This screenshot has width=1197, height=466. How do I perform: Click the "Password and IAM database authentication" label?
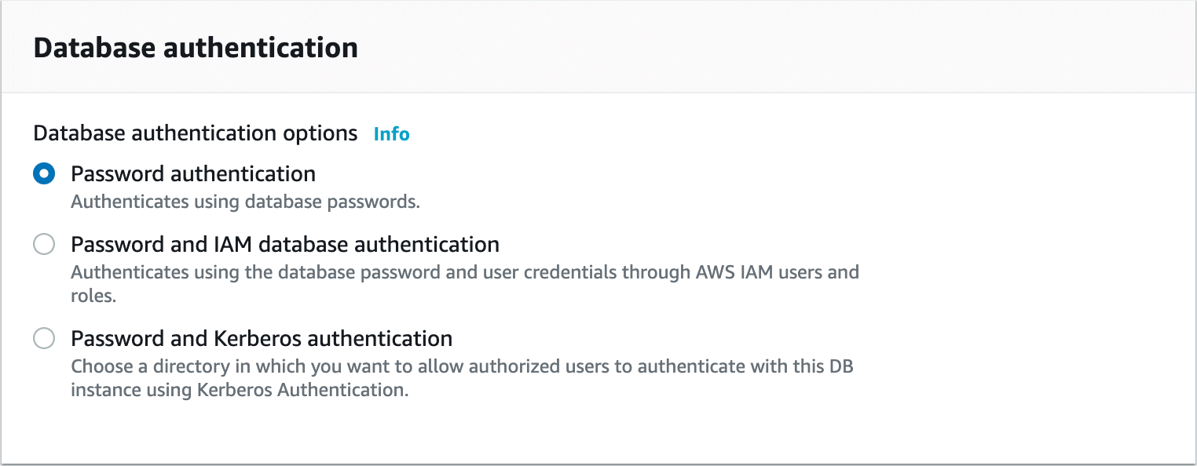tap(285, 245)
